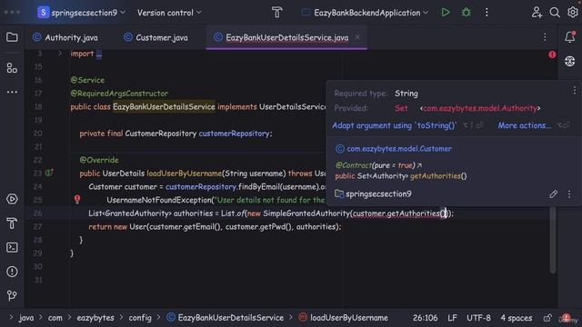Open the Structure tool window icon
Viewport: 582px width, 327px height.
click(x=12, y=68)
